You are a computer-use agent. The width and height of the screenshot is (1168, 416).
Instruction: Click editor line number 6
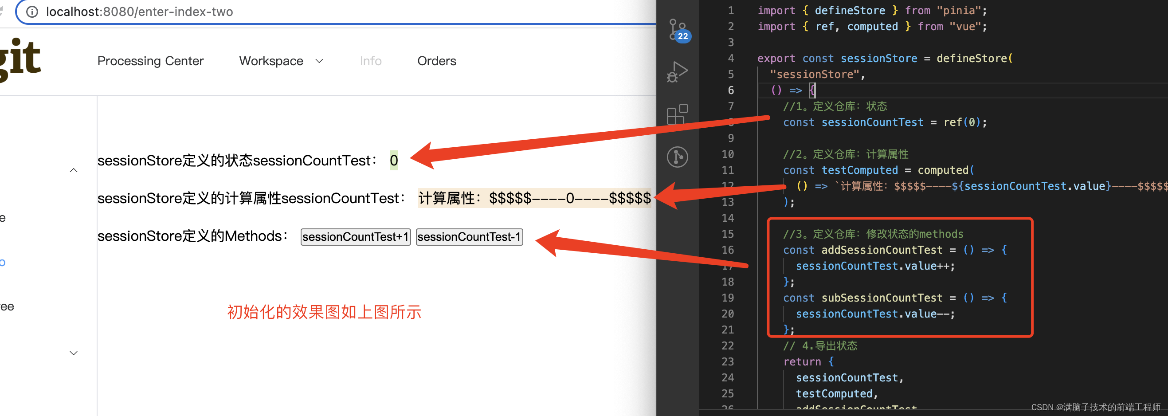coord(730,90)
